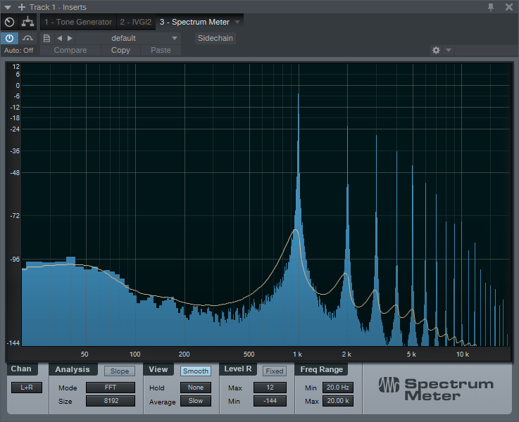The height and width of the screenshot is (422, 519).
Task: Click the 10 k frequency axis label
Action: pyautogui.click(x=463, y=354)
